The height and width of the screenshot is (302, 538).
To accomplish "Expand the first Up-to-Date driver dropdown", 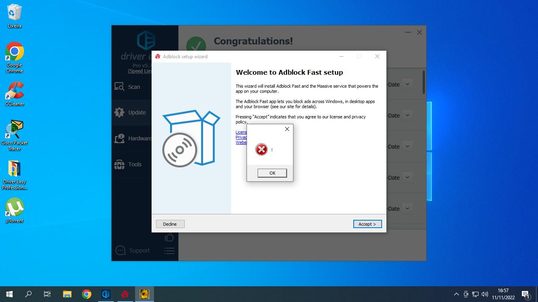I will click(407, 84).
